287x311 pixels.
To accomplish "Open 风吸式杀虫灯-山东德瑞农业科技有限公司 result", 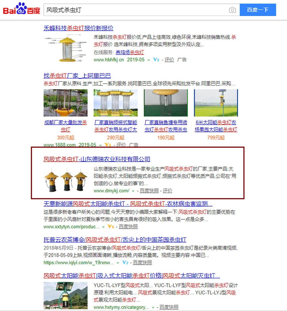I will [x=97, y=159].
